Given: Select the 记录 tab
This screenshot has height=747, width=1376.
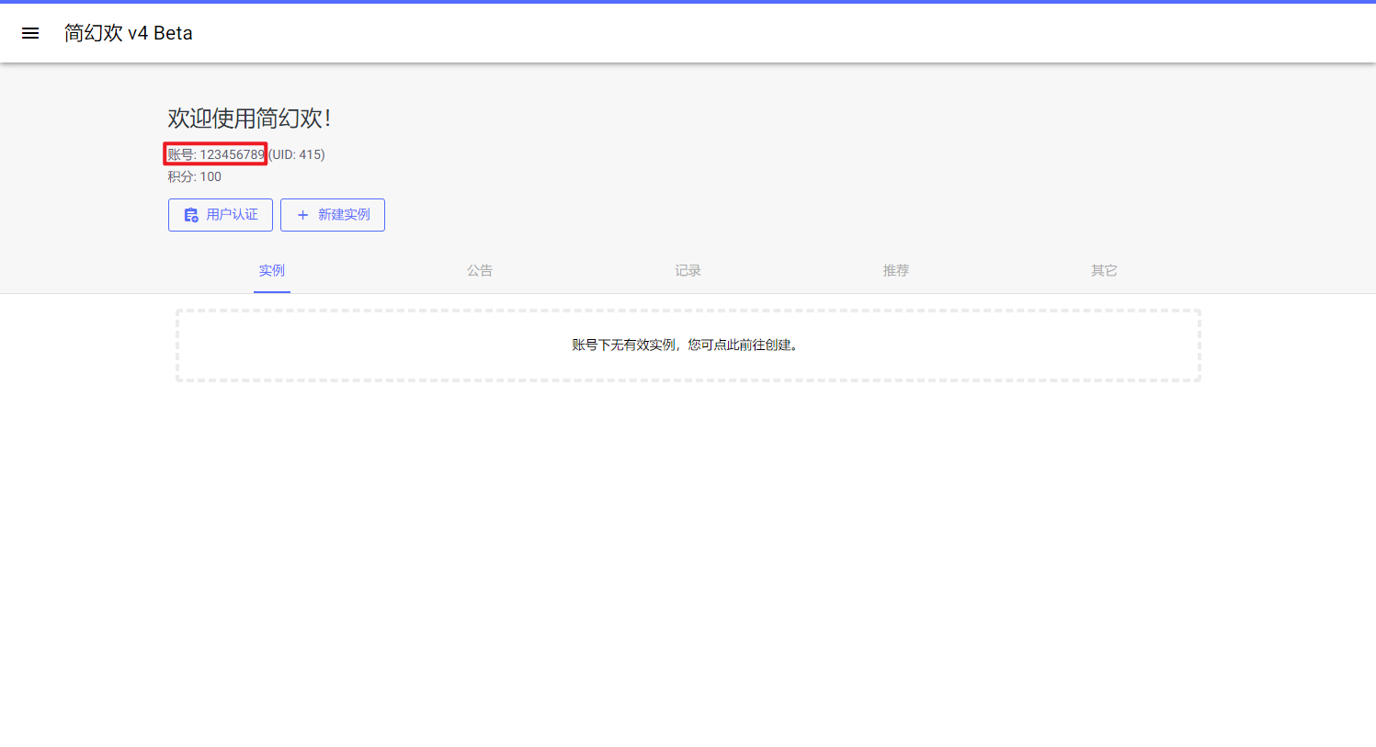Looking at the screenshot, I should point(688,270).
